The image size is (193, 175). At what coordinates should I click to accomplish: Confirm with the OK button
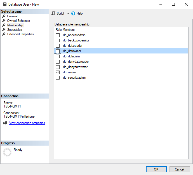pyautogui.click(x=156, y=169)
